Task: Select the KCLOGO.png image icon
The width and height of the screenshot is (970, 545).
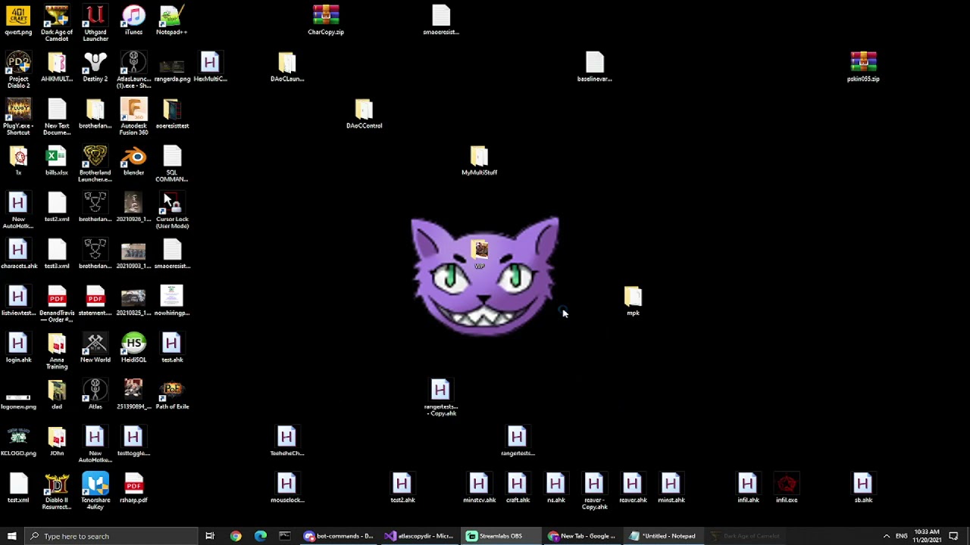Action: click(18, 442)
